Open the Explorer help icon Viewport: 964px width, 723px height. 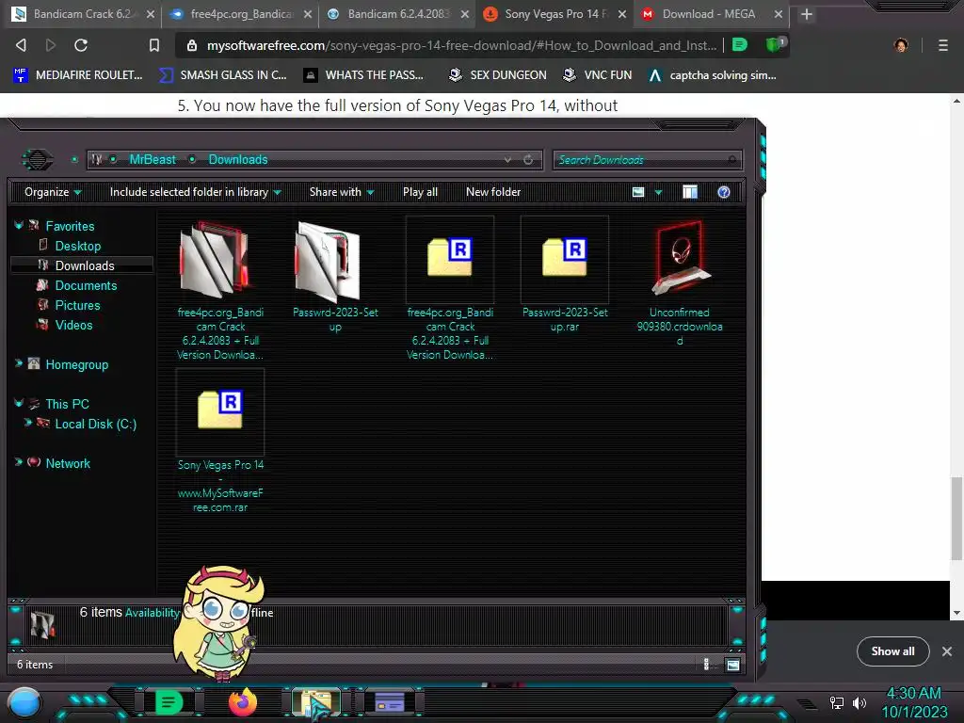724,192
